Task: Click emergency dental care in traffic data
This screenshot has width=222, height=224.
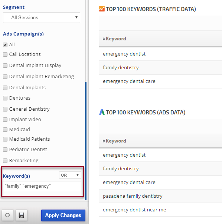Action: pos(129,81)
